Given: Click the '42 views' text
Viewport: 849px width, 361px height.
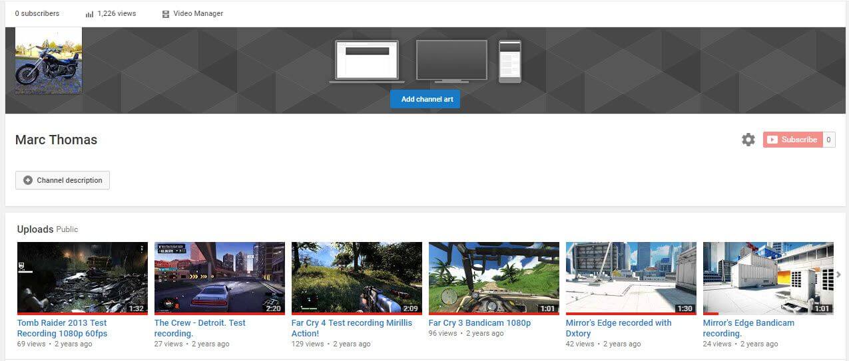Looking at the screenshot, I should click(580, 344).
